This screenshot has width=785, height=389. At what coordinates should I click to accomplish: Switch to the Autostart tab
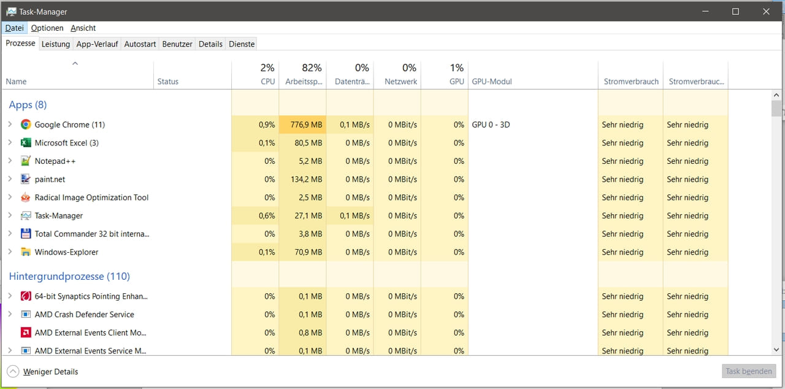139,44
